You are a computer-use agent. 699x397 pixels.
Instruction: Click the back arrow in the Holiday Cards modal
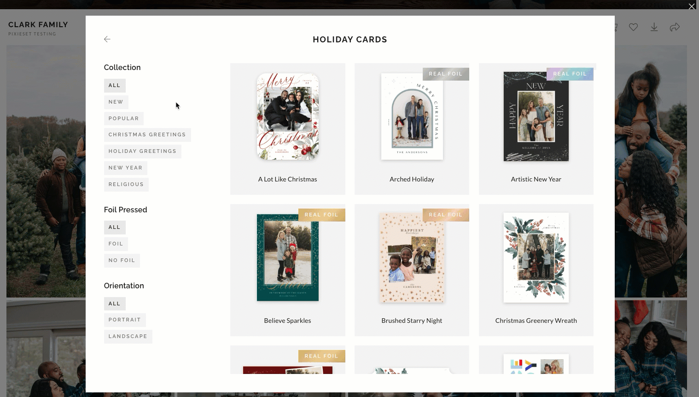pyautogui.click(x=107, y=39)
